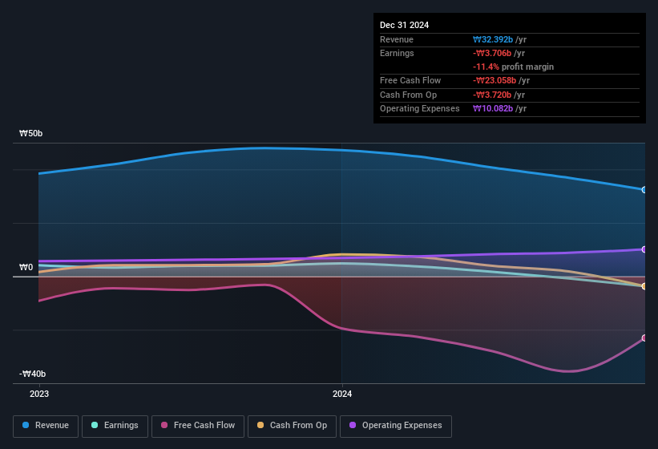
Task: Click the -11.4% profit margin text
Action: (513, 67)
